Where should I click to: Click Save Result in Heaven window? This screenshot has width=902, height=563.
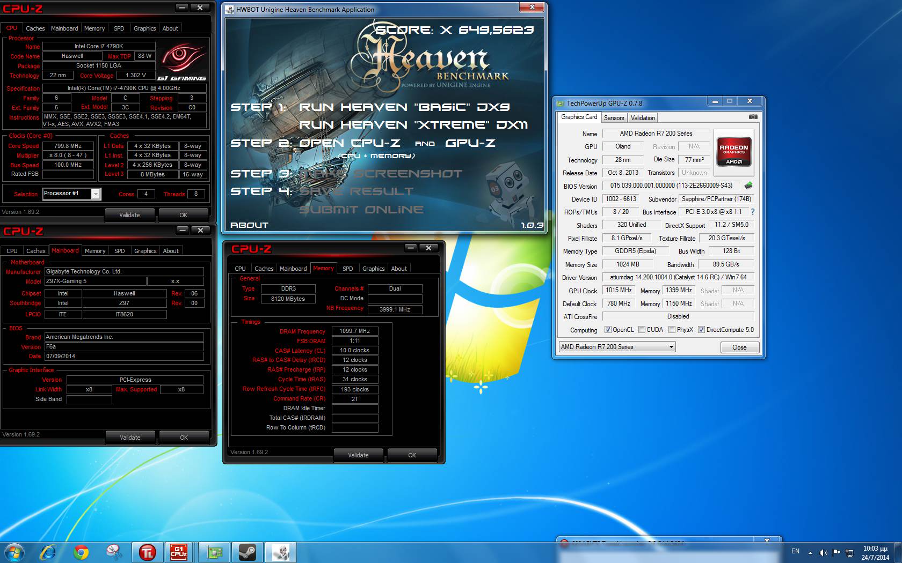tap(357, 191)
